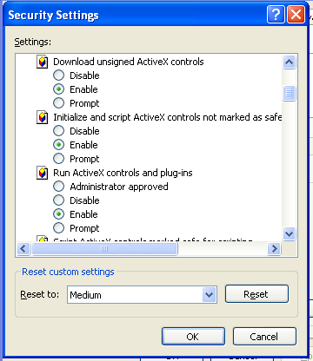313x361 pixels.
Task: Confirm settings with the OK button
Action: pos(193,337)
